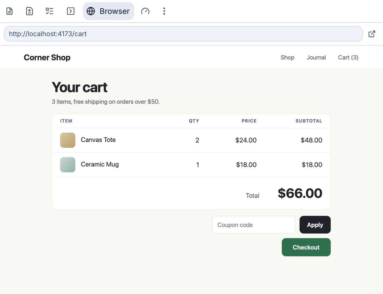Select the Ceramic Mug item name
Viewport: 383px width, 294px height.
pos(100,164)
